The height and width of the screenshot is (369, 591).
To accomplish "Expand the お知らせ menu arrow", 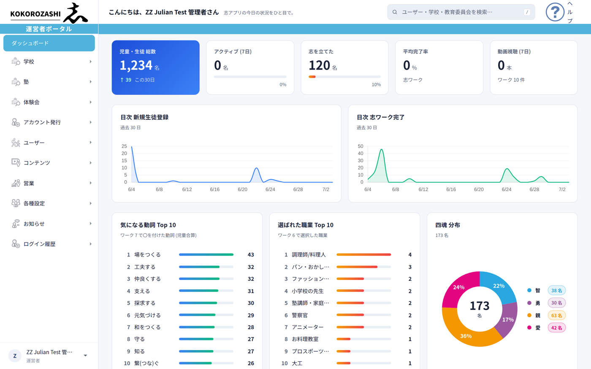I will (x=90, y=224).
